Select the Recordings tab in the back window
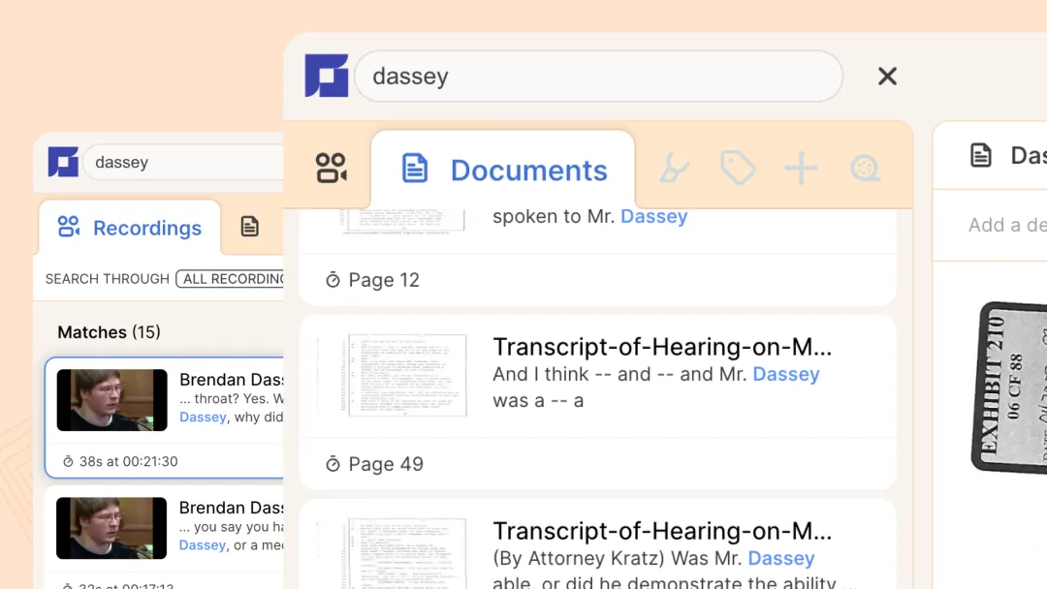This screenshot has width=1047, height=589. (x=130, y=228)
